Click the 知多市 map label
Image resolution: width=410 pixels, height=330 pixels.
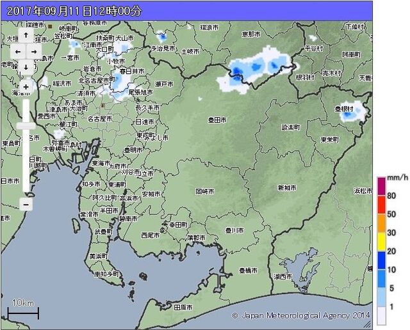[91, 184]
